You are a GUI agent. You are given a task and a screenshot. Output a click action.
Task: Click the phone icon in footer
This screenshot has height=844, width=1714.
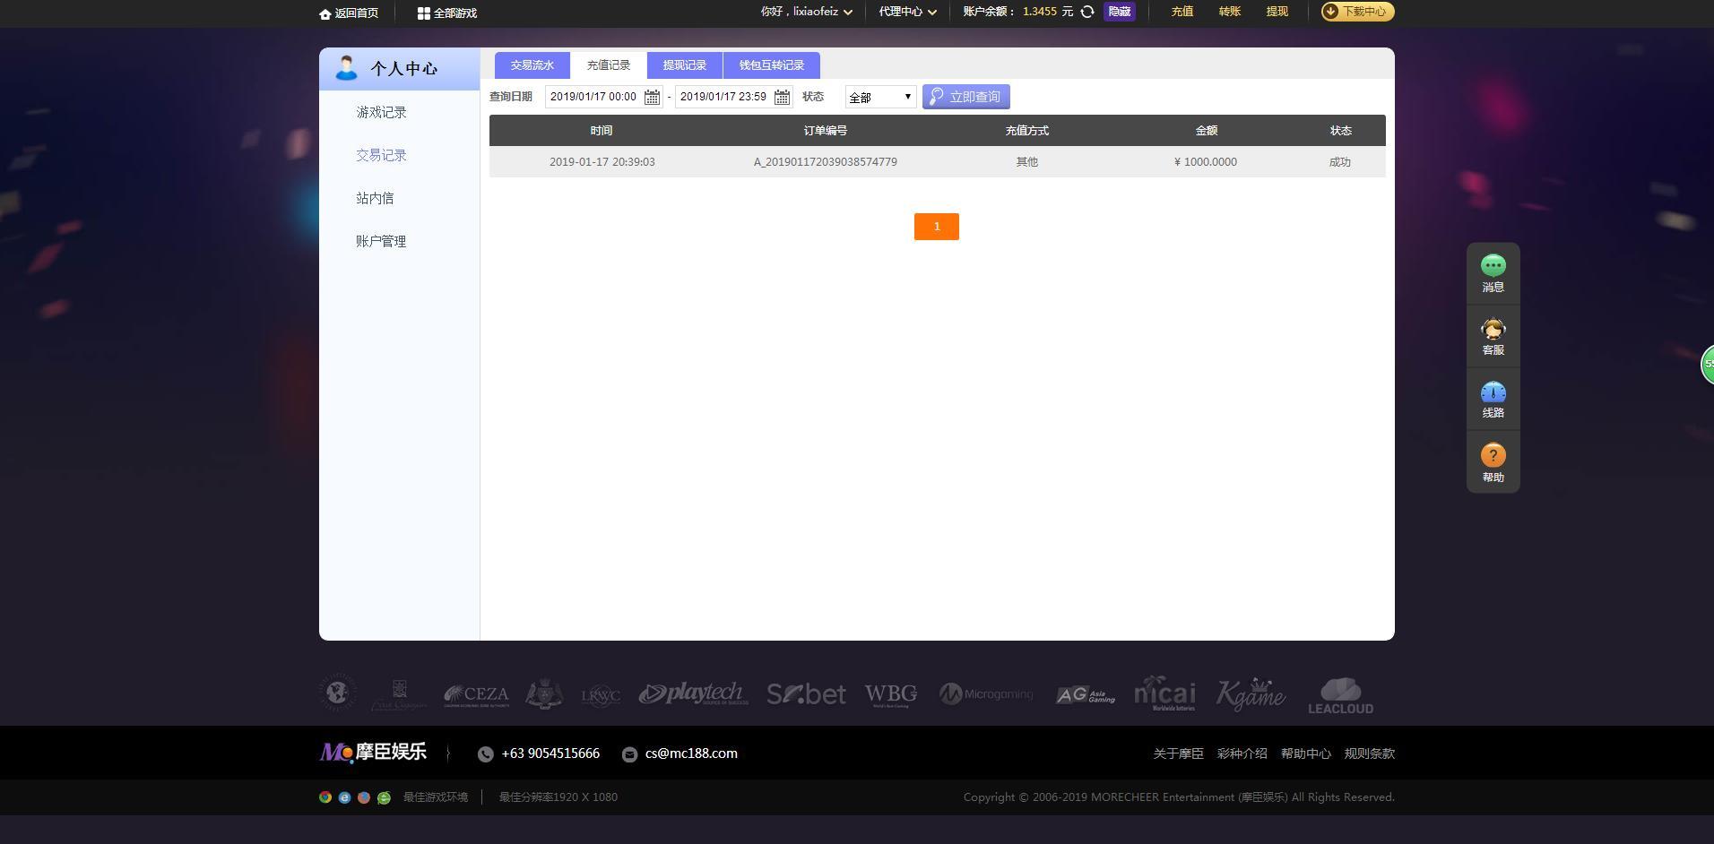[x=486, y=754]
